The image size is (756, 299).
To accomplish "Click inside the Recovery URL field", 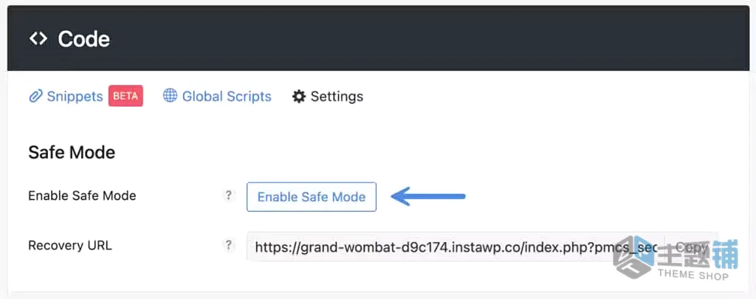I will [x=456, y=247].
